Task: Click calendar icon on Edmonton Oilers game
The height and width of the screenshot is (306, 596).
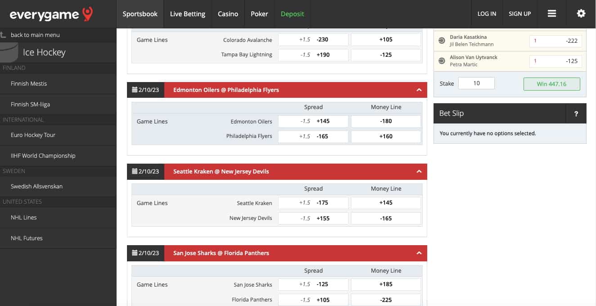Action: (x=134, y=90)
